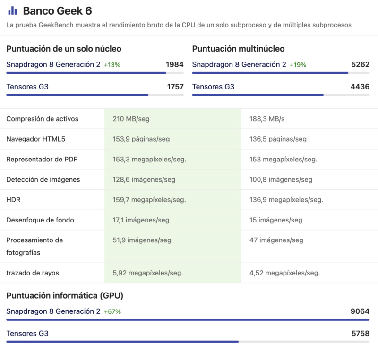This screenshot has height=355, width=378.
Task: Click the multi-core score value 5262
Action: coord(361,64)
